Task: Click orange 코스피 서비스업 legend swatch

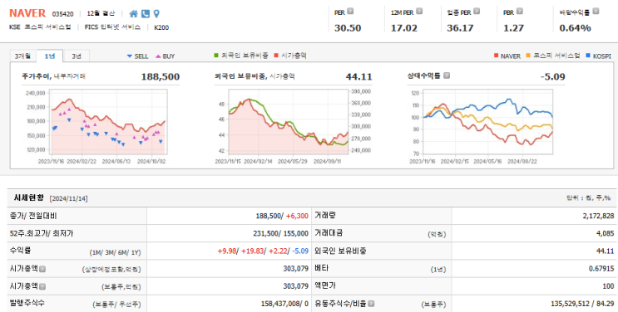Action: pyautogui.click(x=528, y=56)
